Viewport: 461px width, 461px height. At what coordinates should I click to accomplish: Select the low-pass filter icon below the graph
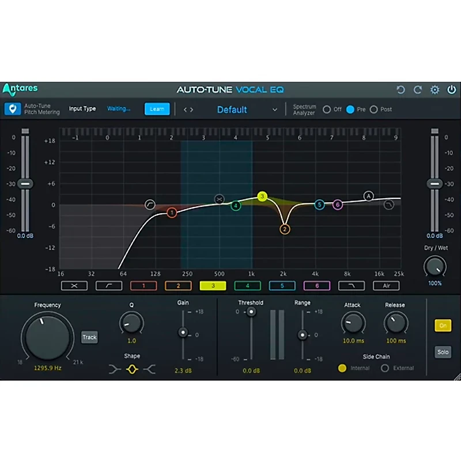click(352, 285)
